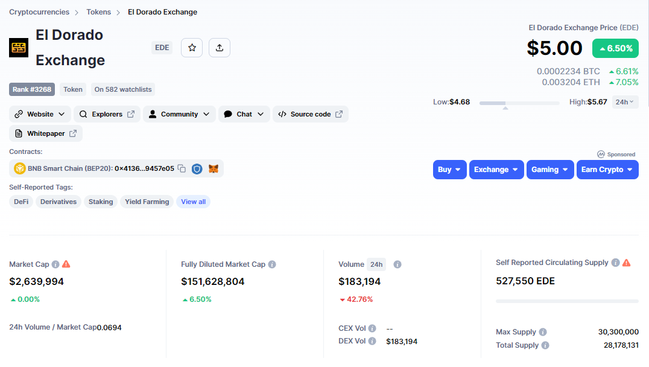Click the 6.50% price change badge
The image size is (649, 367).
pyautogui.click(x=615, y=48)
